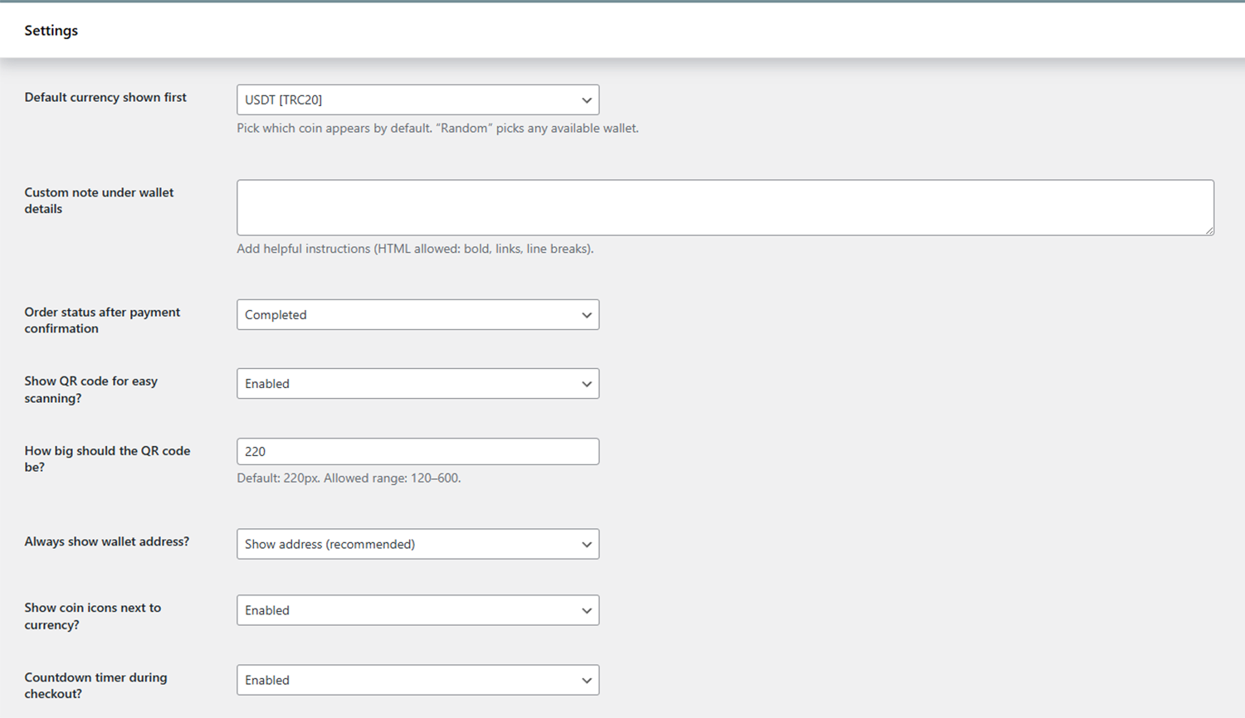
Task: Open the Countdown timer during checkout dropdown
Action: pyautogui.click(x=417, y=680)
